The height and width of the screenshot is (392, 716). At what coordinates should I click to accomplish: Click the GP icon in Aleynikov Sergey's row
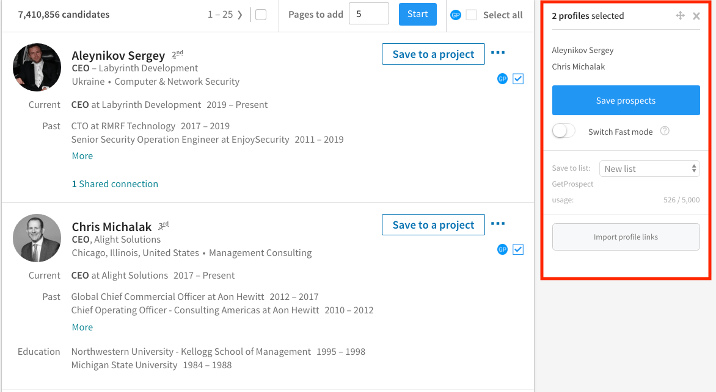(x=502, y=79)
